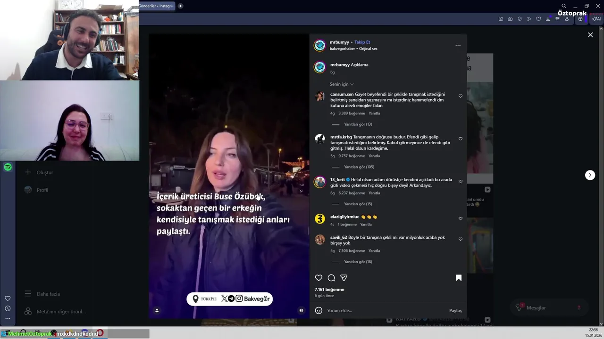Open "Meta'nın diğer ürünleri" in sidebar

tap(55, 312)
